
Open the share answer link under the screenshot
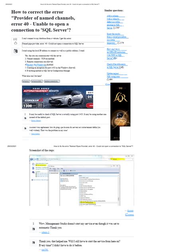129,215
